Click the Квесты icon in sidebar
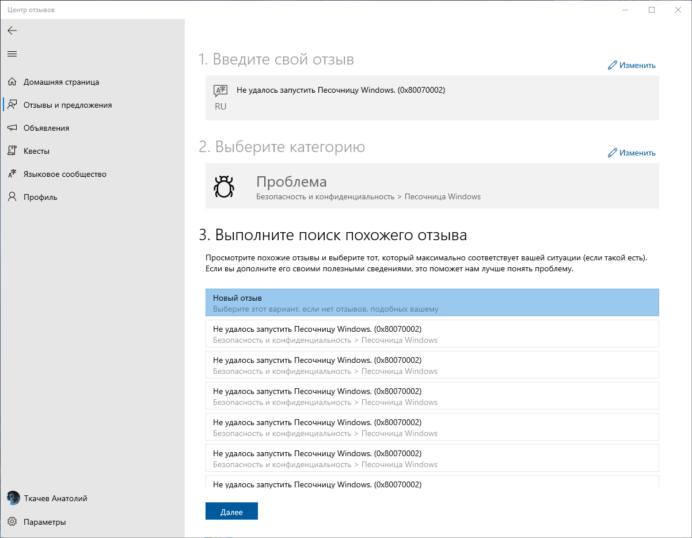 12,151
